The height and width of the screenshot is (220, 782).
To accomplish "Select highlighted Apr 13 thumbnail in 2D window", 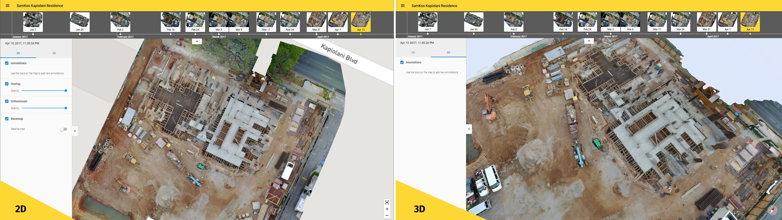I will tap(361, 22).
